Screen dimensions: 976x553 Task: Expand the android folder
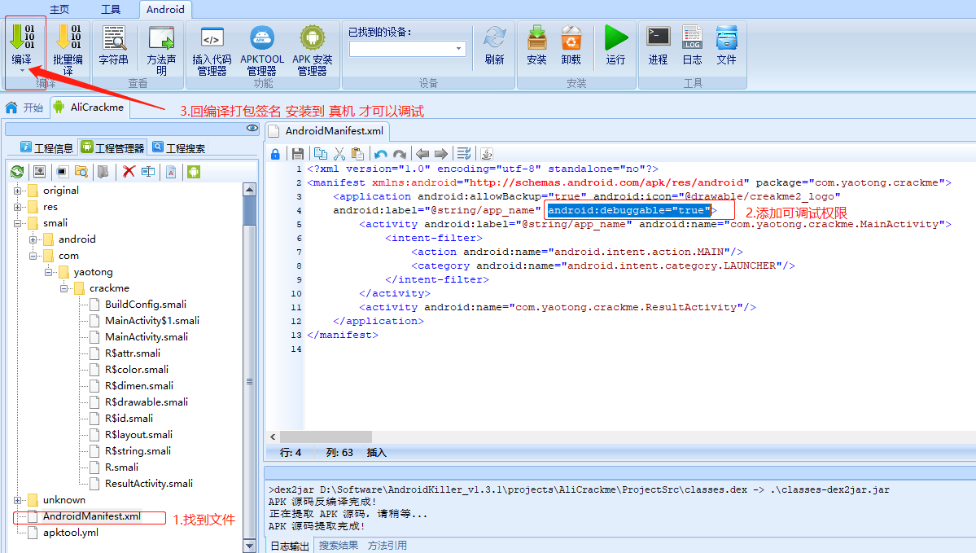(x=33, y=239)
